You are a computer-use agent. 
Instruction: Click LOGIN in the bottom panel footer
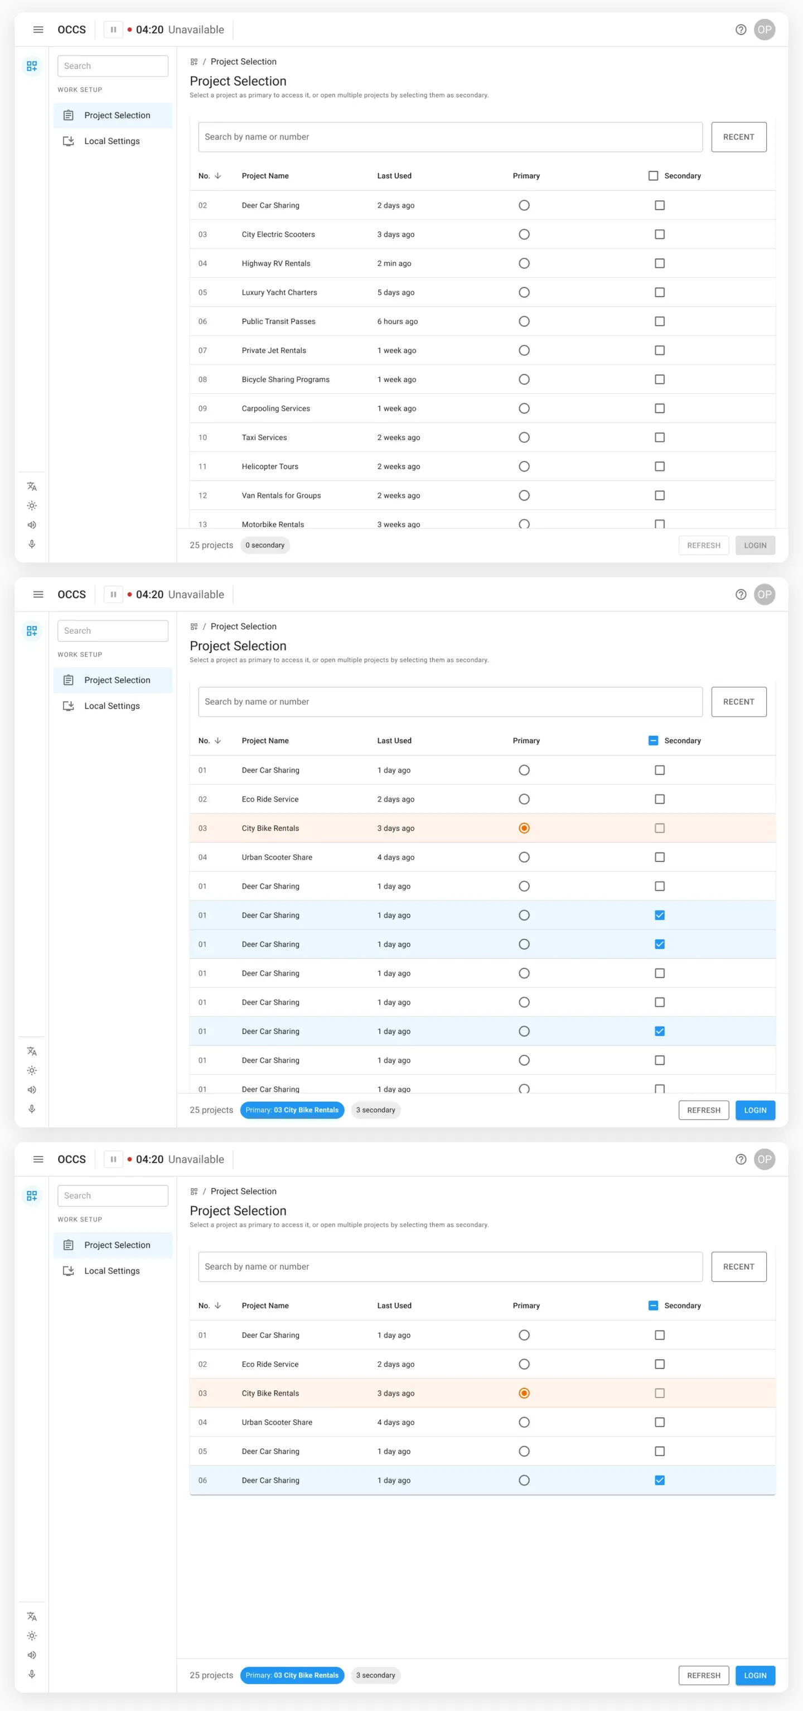pyautogui.click(x=755, y=1675)
